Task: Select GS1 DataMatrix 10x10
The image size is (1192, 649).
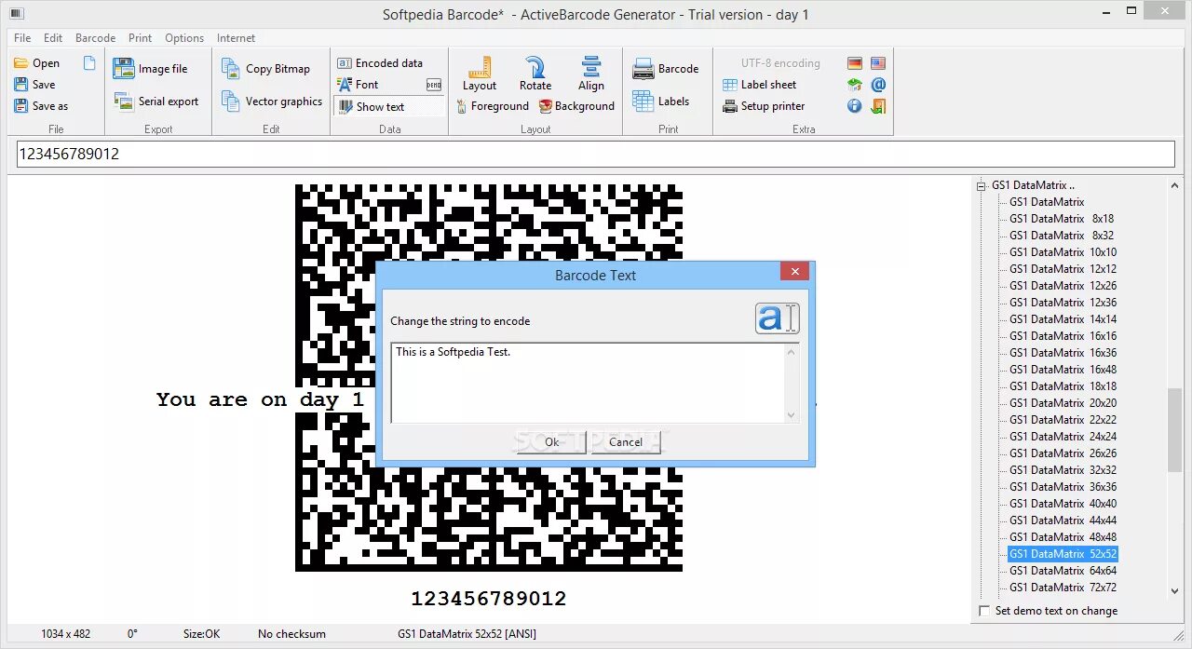Action: [1063, 252]
